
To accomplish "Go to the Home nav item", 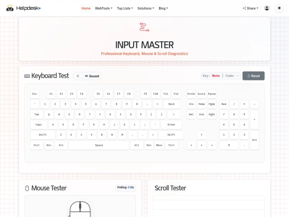I will tap(86, 8).
